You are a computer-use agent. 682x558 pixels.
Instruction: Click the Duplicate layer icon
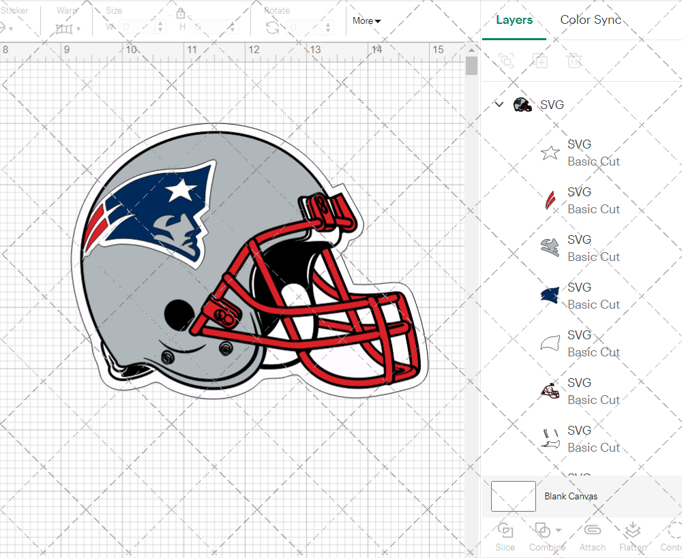[540, 61]
